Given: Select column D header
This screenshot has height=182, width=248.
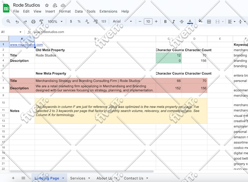Looking at the screenshot, I should (x=194, y=39).
